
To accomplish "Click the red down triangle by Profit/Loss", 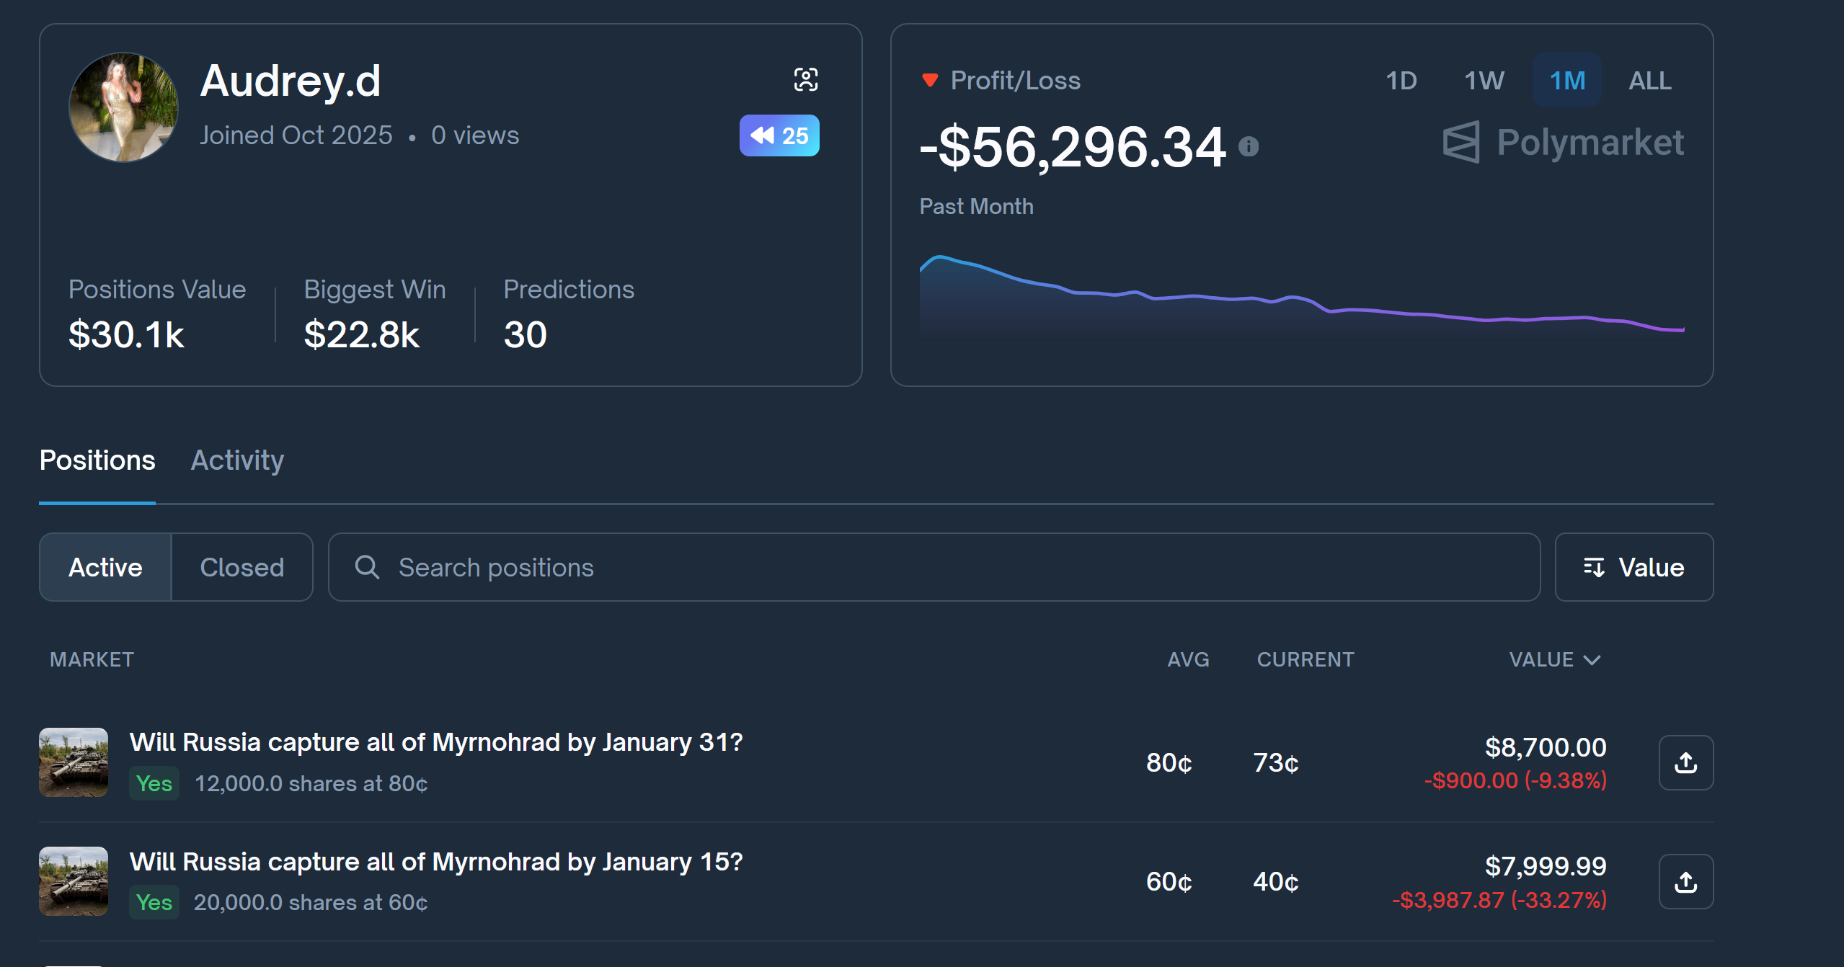I will click(930, 80).
